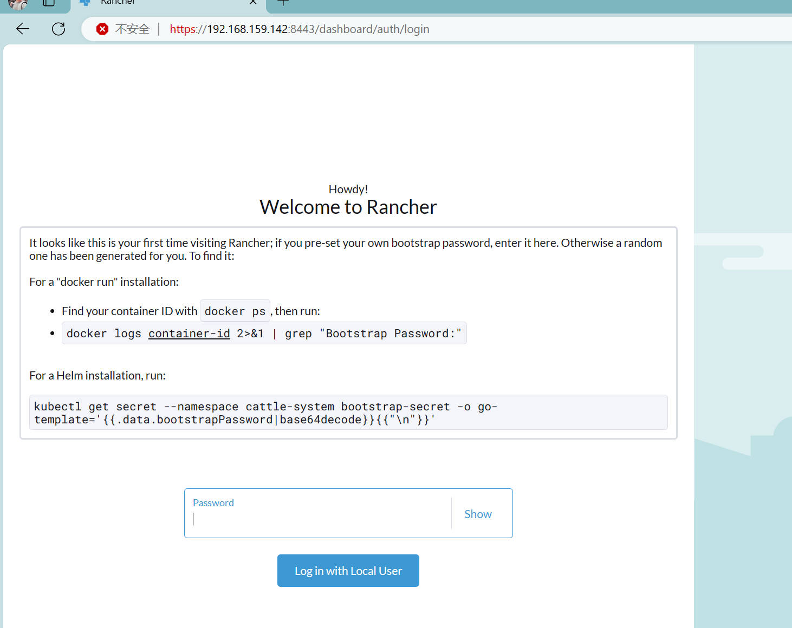Click the 不安全 security label
792x628 pixels.
132,29
